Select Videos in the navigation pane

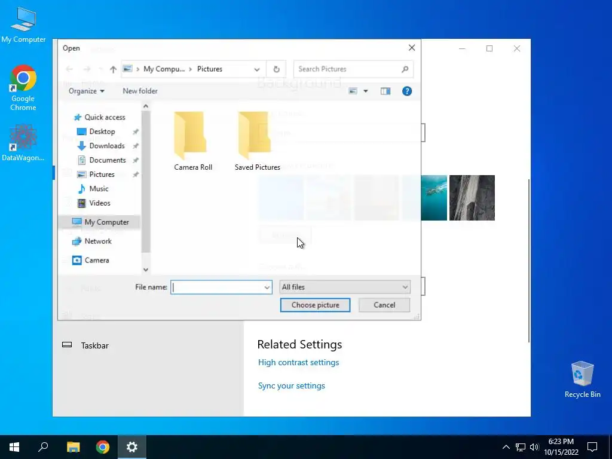(94, 203)
